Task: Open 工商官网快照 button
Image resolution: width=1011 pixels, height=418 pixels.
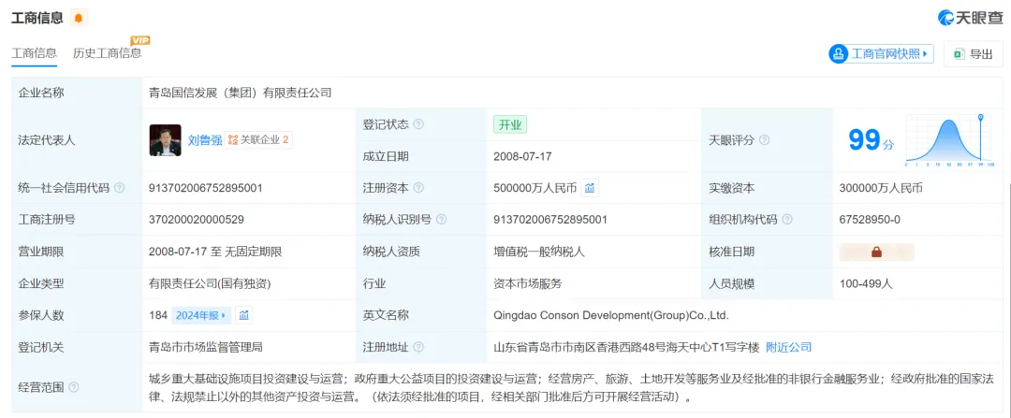Action: point(882,54)
